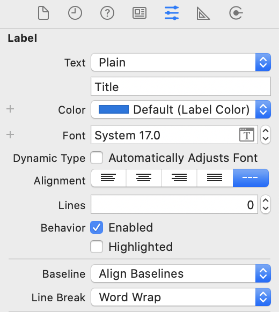Check the Highlighted behavior checkbox

[x=97, y=247]
